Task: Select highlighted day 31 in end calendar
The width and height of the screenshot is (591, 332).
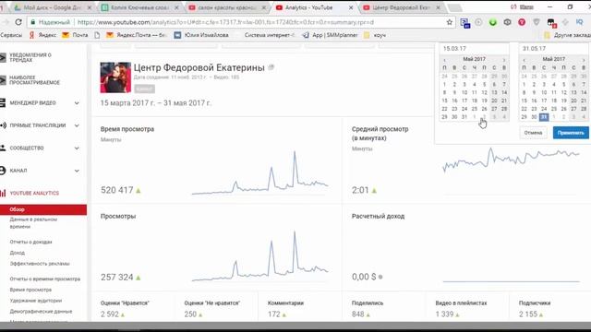Action: coord(544,117)
